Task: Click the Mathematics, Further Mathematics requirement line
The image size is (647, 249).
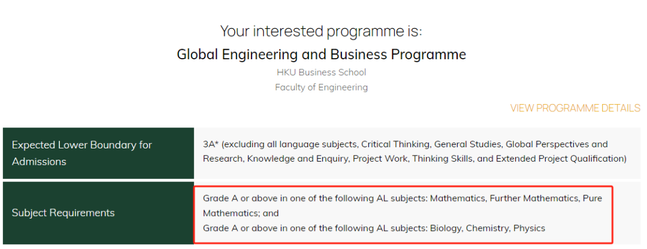Action: (x=403, y=206)
